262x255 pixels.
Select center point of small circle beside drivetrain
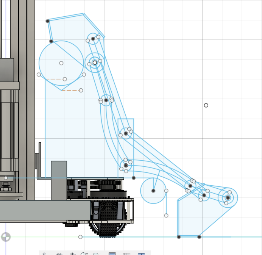coord(153,191)
